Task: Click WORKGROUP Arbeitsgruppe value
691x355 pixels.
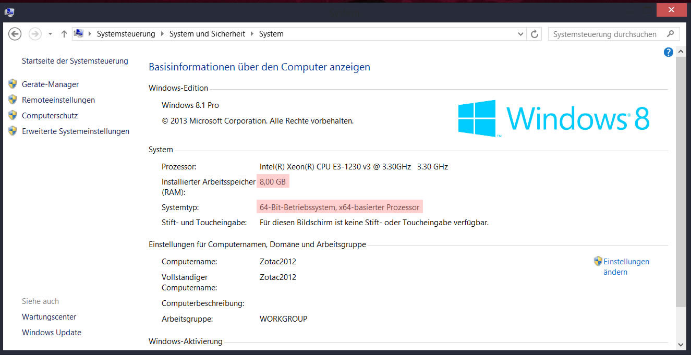Action: tap(283, 319)
